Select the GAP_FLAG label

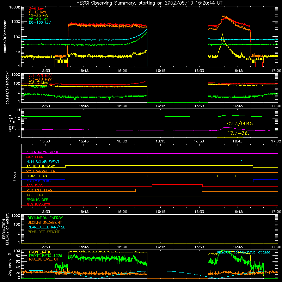(x=35, y=157)
